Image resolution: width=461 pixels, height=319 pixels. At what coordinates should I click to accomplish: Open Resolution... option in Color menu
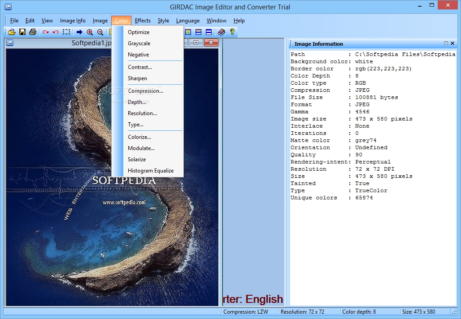[148, 113]
